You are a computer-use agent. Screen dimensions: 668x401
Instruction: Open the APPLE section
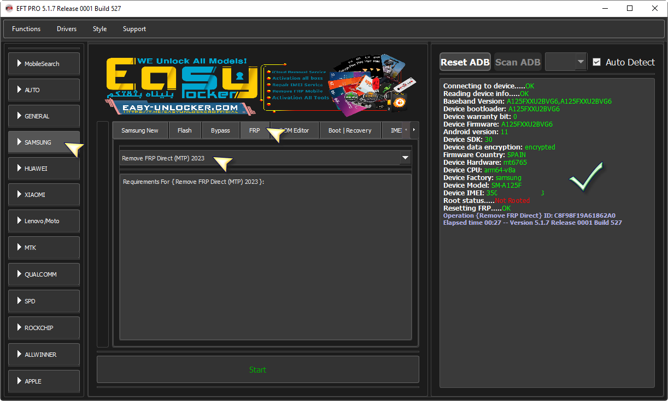pos(44,381)
